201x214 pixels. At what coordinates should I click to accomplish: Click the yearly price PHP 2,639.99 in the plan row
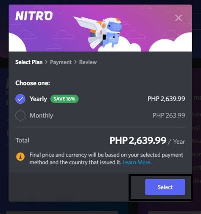166,99
